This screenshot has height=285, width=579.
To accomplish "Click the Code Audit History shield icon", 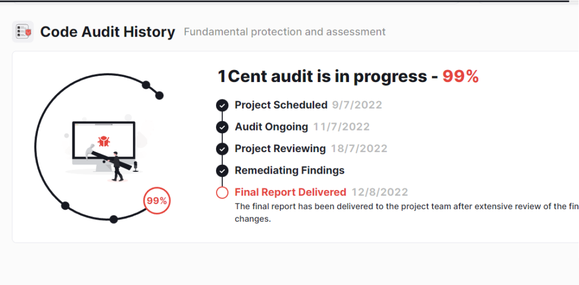I will pyautogui.click(x=23, y=32).
